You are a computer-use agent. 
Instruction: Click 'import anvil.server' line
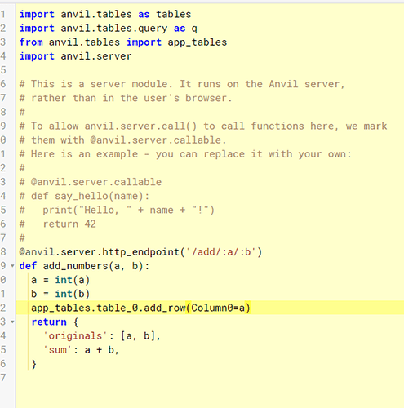[76, 56]
